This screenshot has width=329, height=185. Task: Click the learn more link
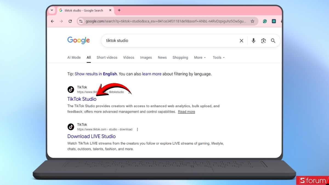[152, 74]
